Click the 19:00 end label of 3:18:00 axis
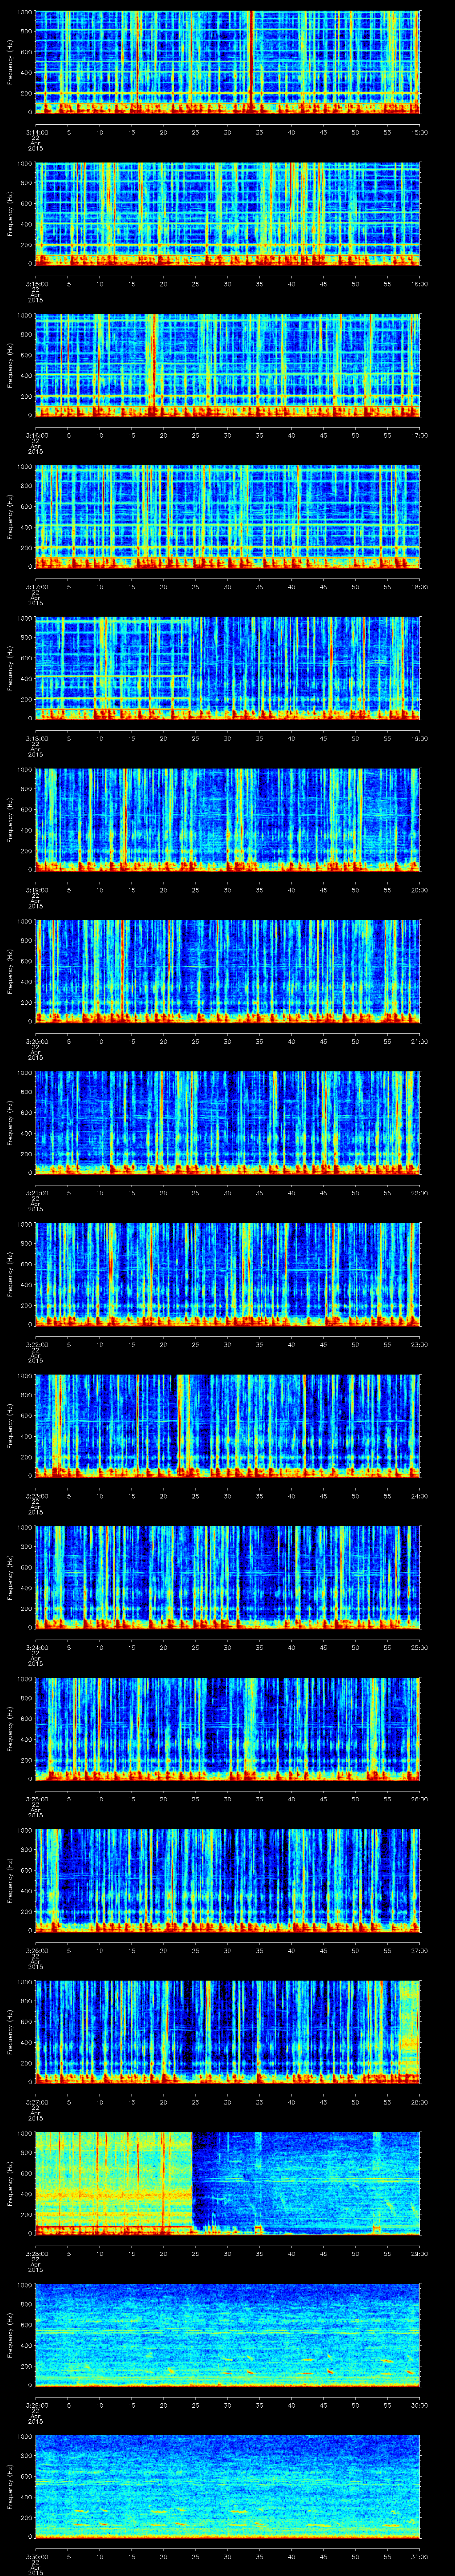This screenshot has height=2576, width=455. pyautogui.click(x=419, y=739)
